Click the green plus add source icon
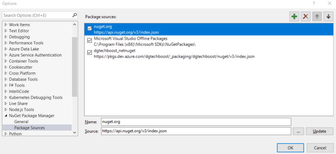 click(x=294, y=17)
